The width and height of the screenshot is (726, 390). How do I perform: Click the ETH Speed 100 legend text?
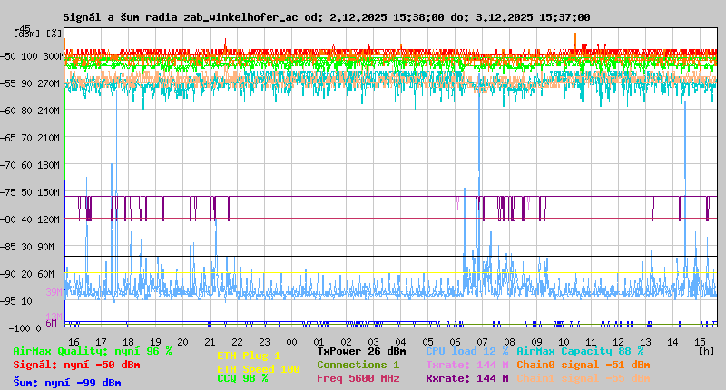[258, 368]
